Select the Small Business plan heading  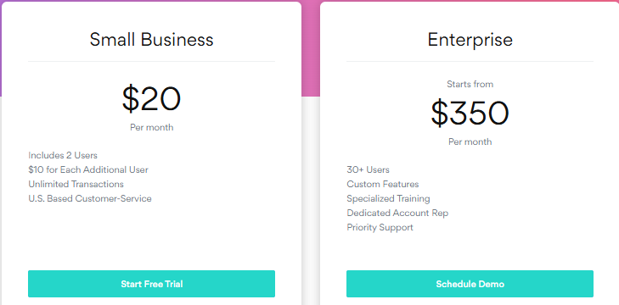coord(152,40)
